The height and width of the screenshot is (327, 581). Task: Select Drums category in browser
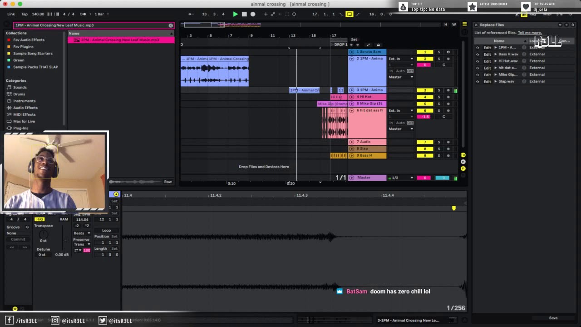[19, 94]
